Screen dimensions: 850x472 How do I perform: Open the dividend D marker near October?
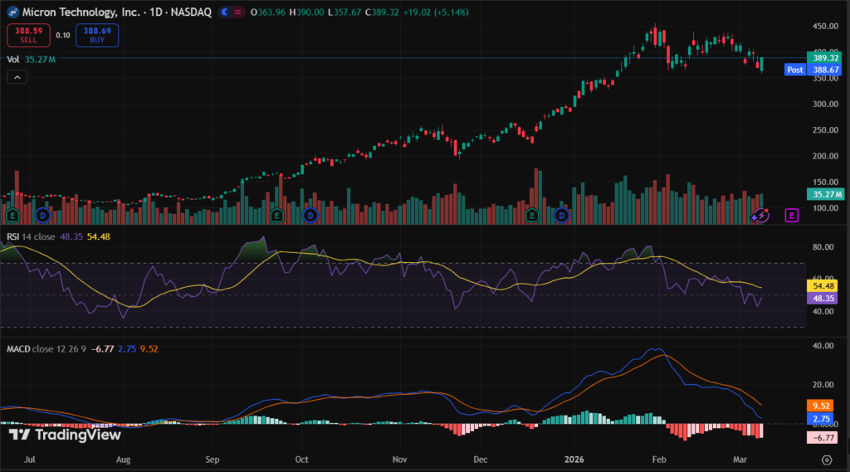(x=310, y=216)
